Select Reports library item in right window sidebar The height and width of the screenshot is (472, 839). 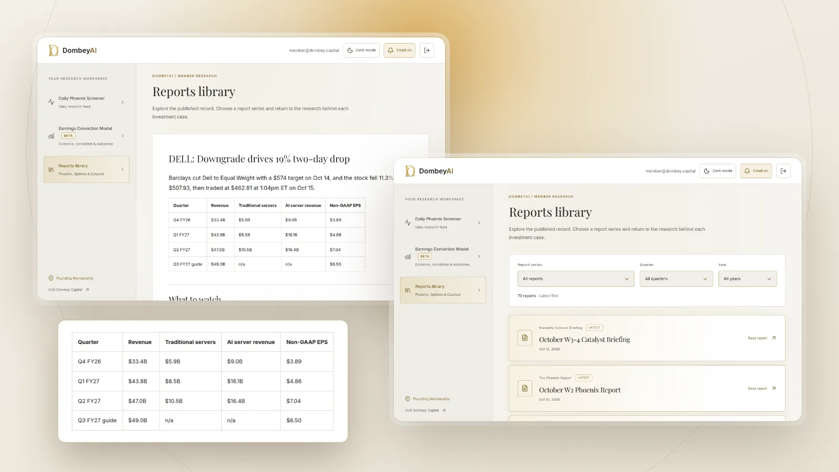click(x=443, y=290)
